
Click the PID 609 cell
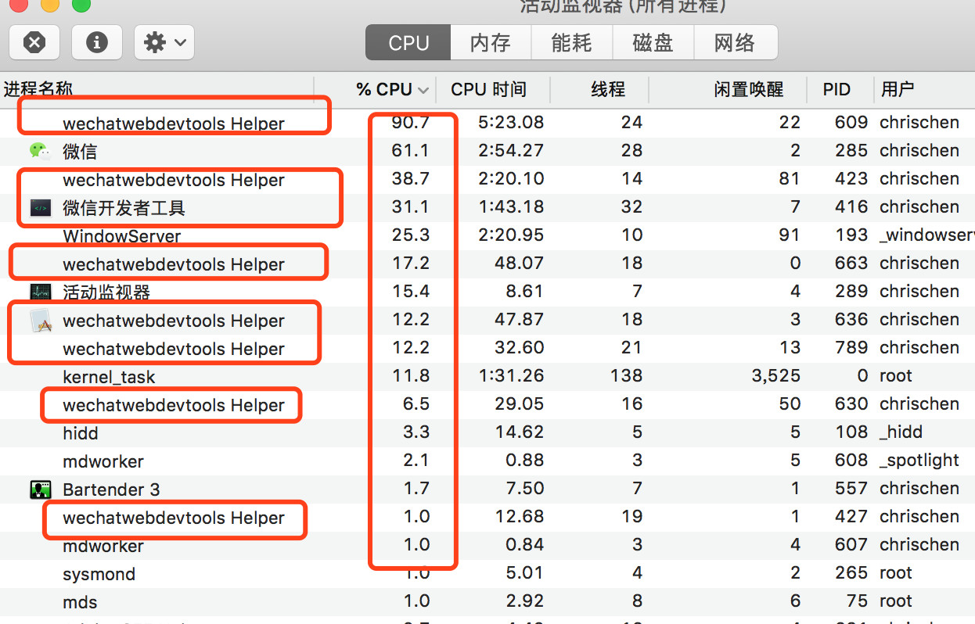point(851,122)
